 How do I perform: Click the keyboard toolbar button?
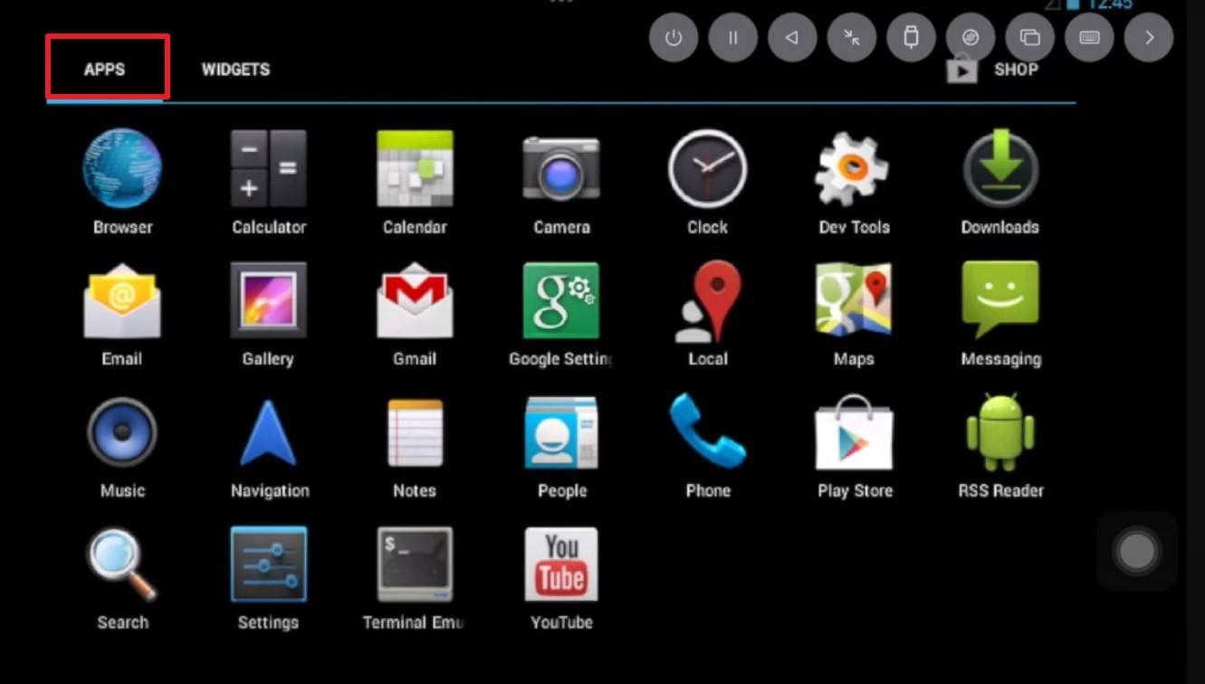pos(1090,38)
